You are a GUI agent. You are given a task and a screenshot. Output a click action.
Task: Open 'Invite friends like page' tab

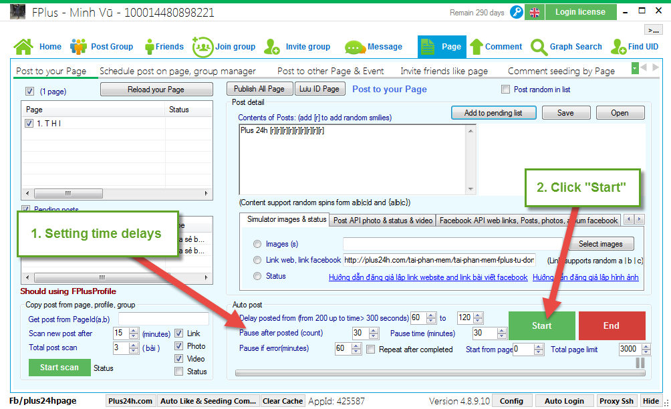pos(444,71)
